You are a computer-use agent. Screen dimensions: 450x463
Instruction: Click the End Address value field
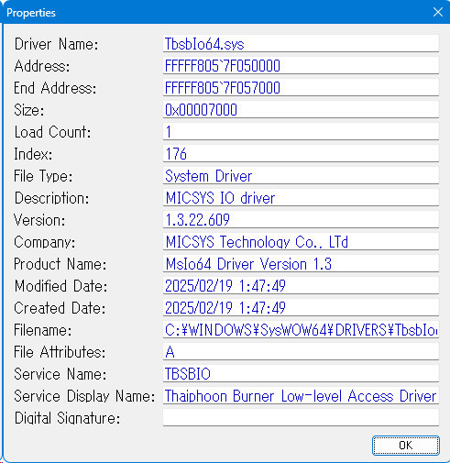pos(301,87)
